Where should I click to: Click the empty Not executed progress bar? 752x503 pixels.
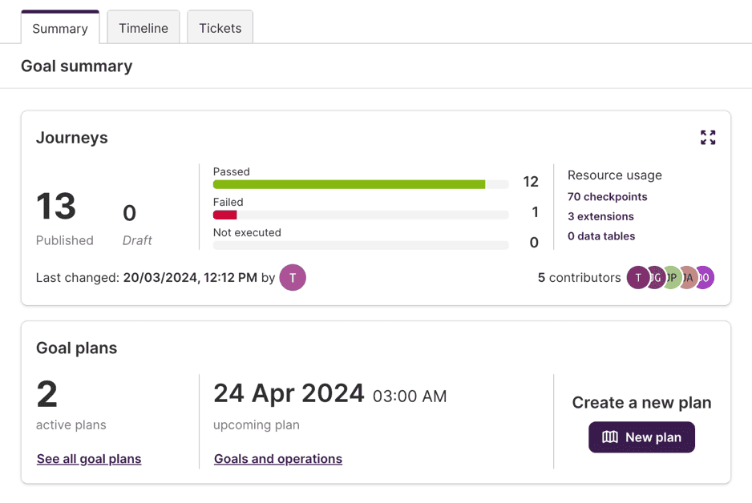tap(361, 245)
